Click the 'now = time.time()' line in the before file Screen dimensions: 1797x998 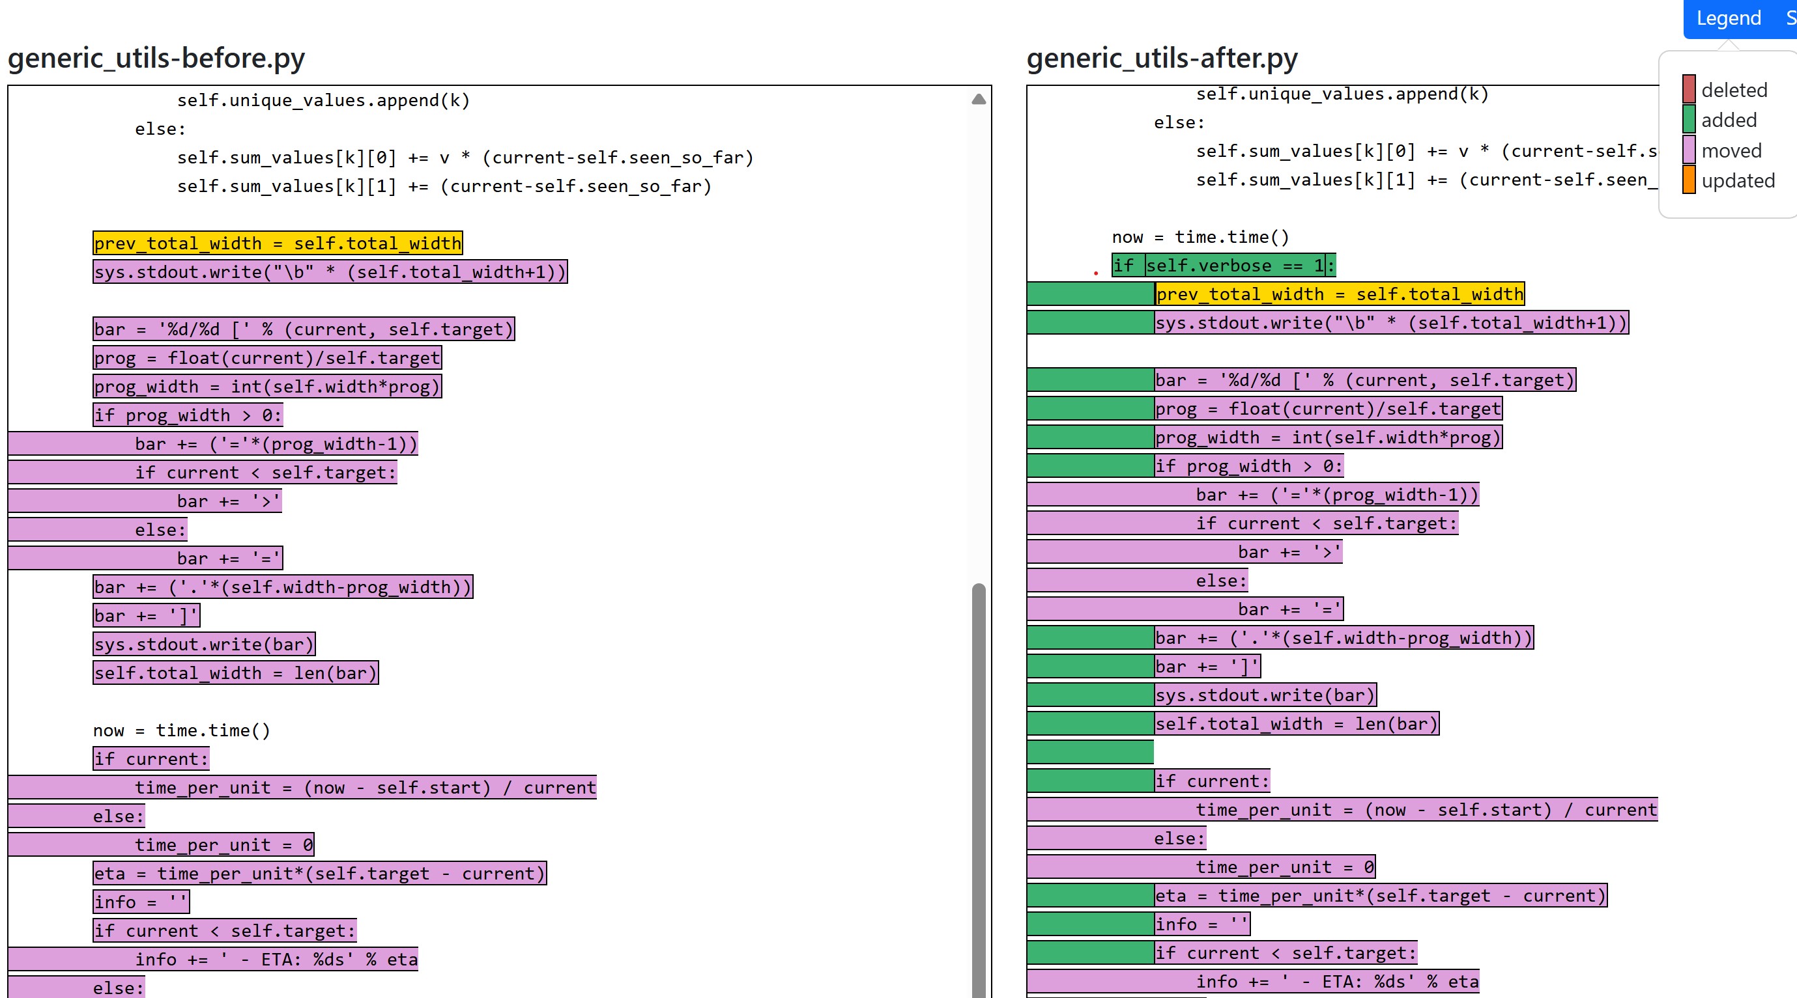pos(181,730)
